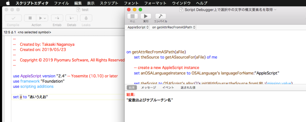
Task: Open the getAttrRecFromASPath handler popup
Action: coord(174,27)
